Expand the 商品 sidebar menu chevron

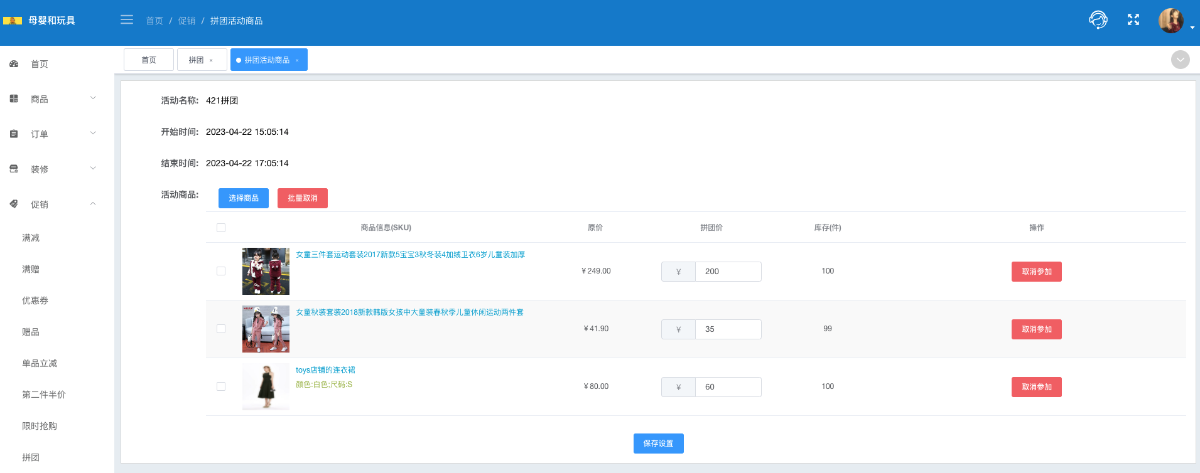(93, 98)
